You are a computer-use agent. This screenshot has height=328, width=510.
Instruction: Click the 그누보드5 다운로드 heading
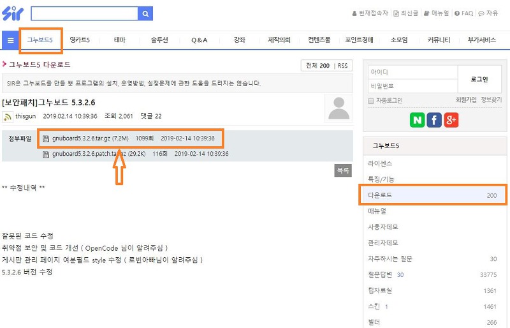tap(40, 64)
